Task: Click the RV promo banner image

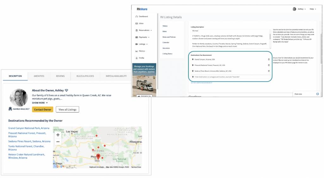Action: [144, 79]
